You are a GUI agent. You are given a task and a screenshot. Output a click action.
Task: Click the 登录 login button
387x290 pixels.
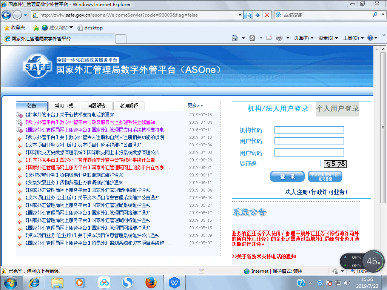pyautogui.click(x=287, y=176)
